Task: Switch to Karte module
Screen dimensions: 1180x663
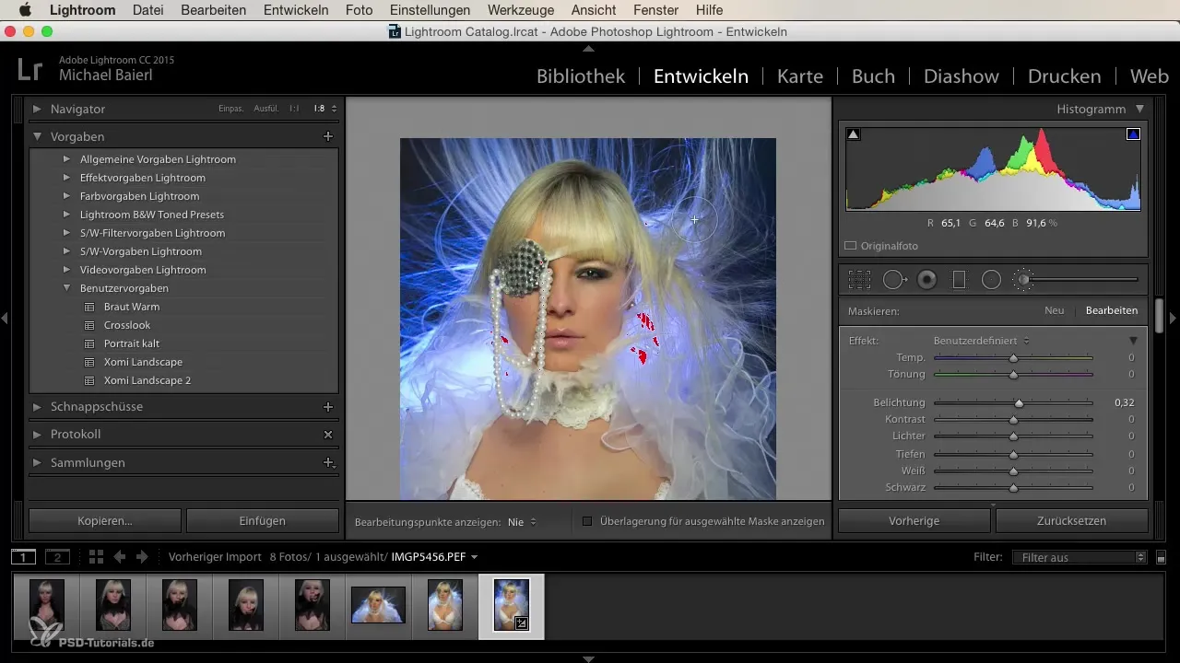Action: [x=800, y=76]
